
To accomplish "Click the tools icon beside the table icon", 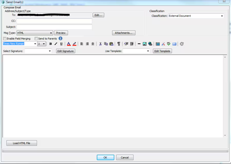I will 163,44.
